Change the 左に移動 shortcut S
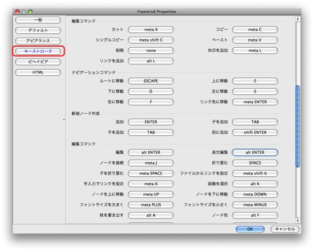Viewport: 314px width, 251px height. point(255,92)
